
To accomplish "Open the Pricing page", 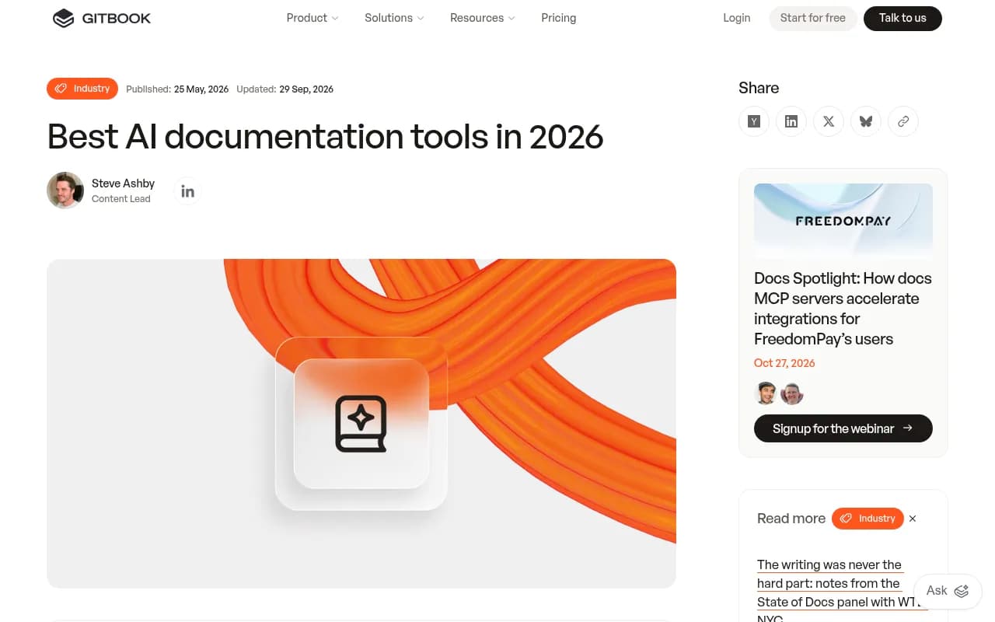I will pyautogui.click(x=558, y=18).
